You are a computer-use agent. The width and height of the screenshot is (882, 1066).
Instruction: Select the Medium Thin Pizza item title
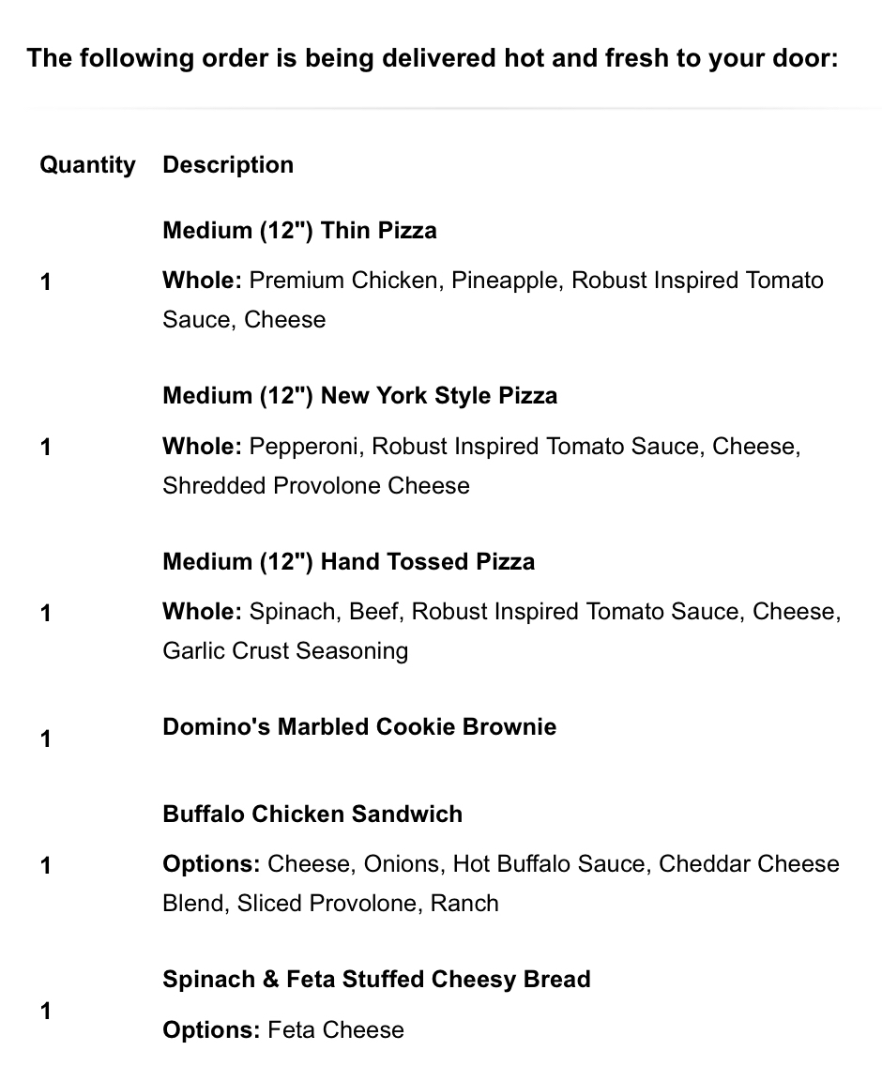[299, 231]
